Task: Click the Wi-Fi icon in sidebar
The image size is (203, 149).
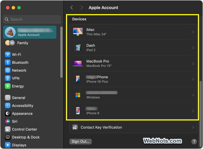Action: coord(8,54)
